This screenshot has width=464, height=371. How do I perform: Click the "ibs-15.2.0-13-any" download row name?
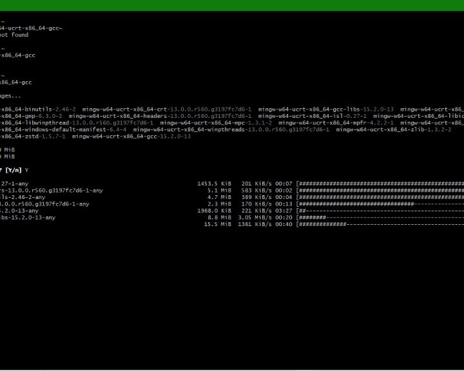pyautogui.click(x=28, y=218)
